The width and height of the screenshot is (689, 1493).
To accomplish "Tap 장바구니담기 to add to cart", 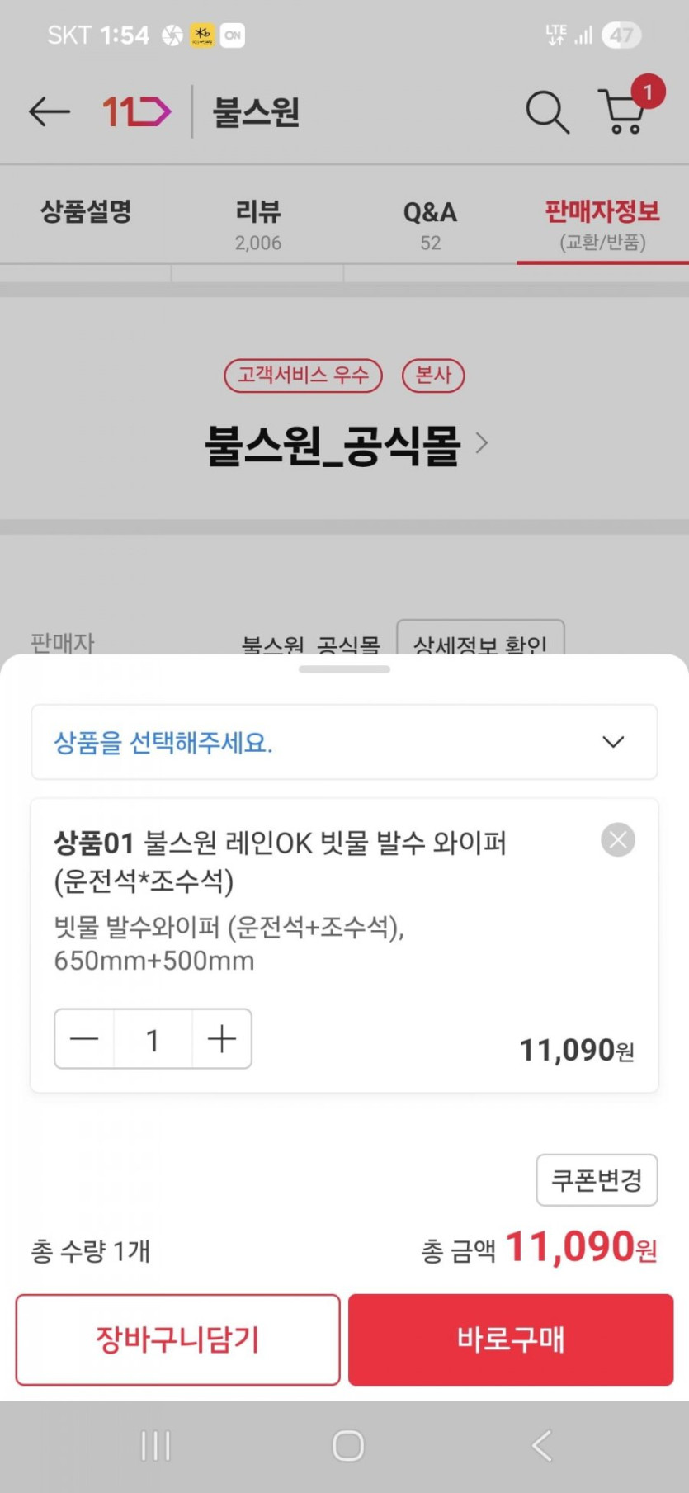I will (177, 1339).
